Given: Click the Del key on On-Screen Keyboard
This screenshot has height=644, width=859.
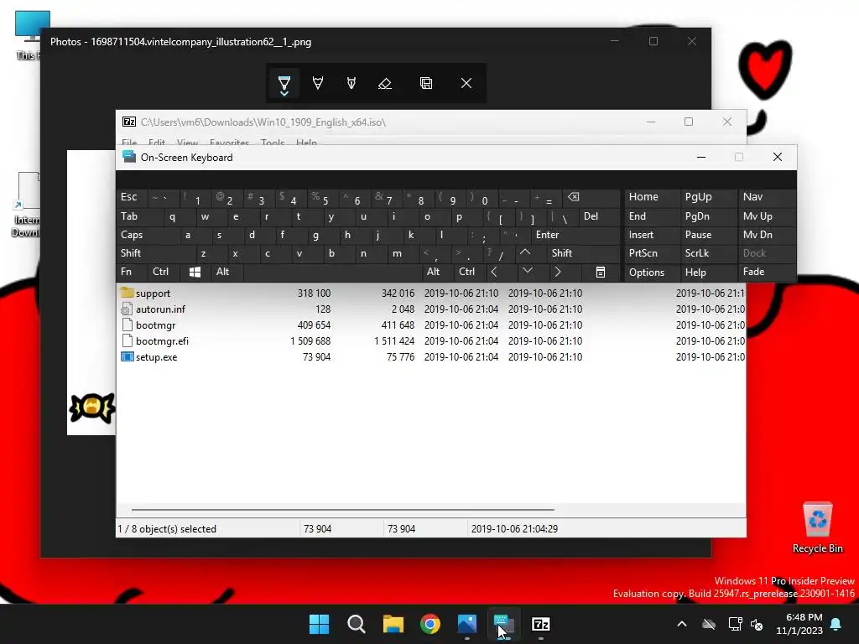Looking at the screenshot, I should tap(599, 216).
